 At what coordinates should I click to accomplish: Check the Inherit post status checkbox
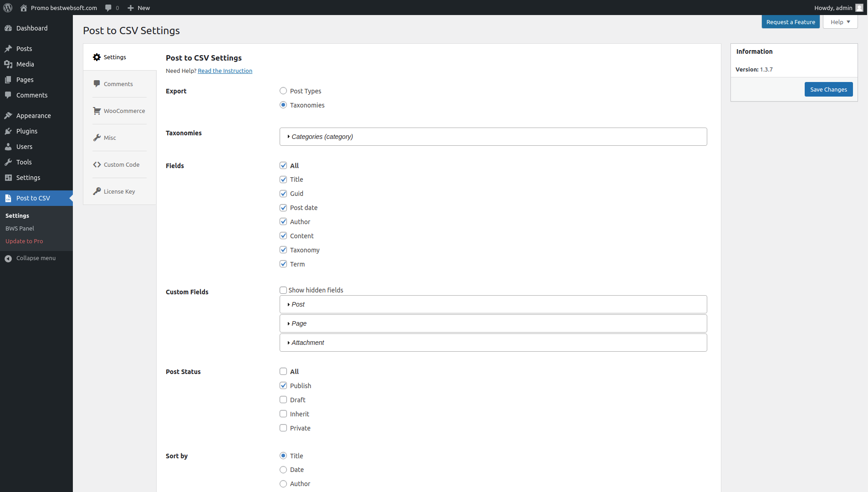pyautogui.click(x=283, y=414)
